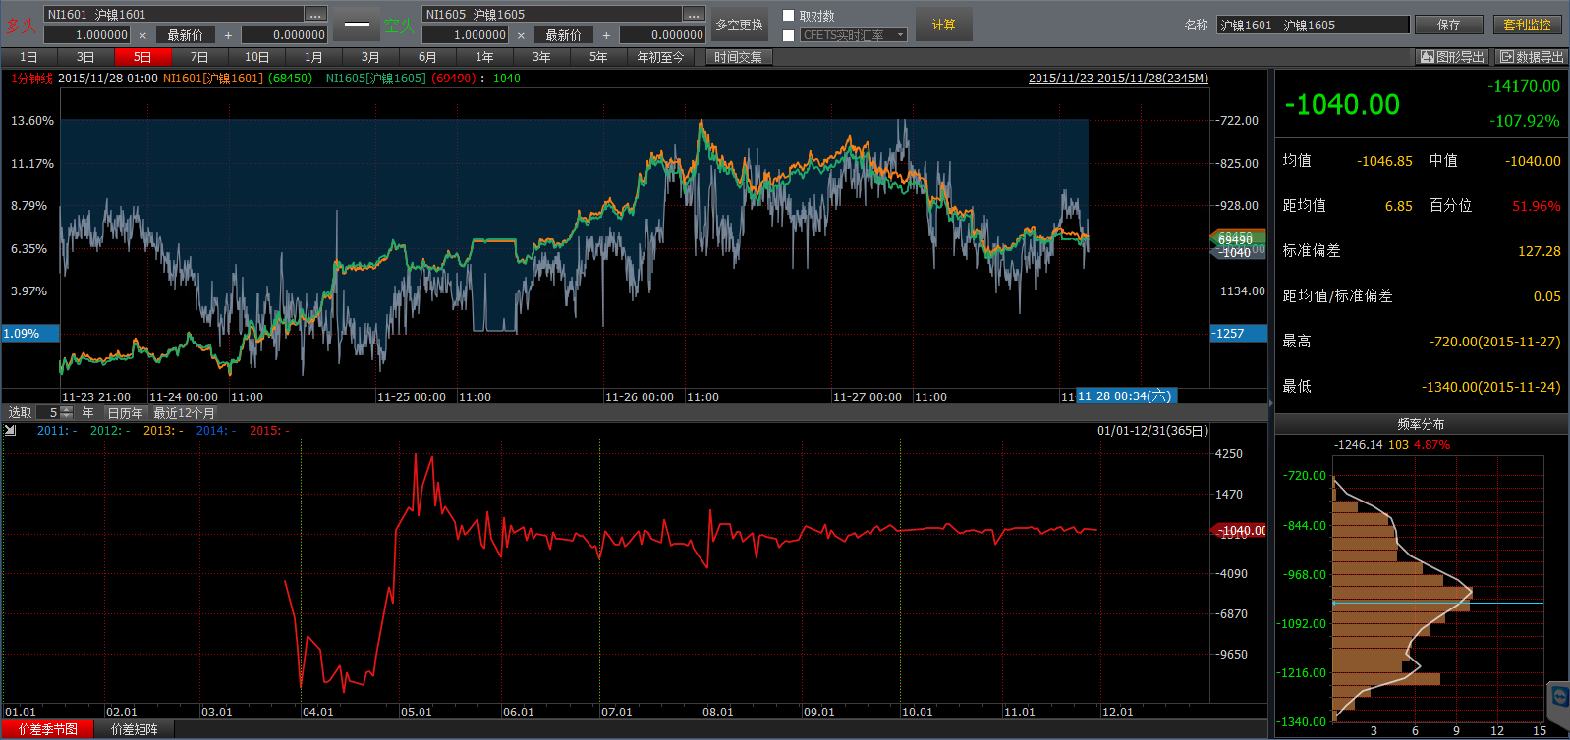The height and width of the screenshot is (740, 1570).
Task: Click the 数据导出 data export icon
Action: coord(1506,57)
